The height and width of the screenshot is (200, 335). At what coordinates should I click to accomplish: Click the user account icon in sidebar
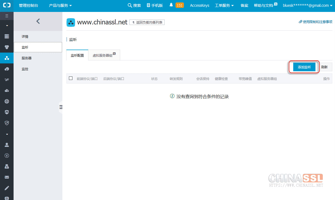click(x=7, y=145)
